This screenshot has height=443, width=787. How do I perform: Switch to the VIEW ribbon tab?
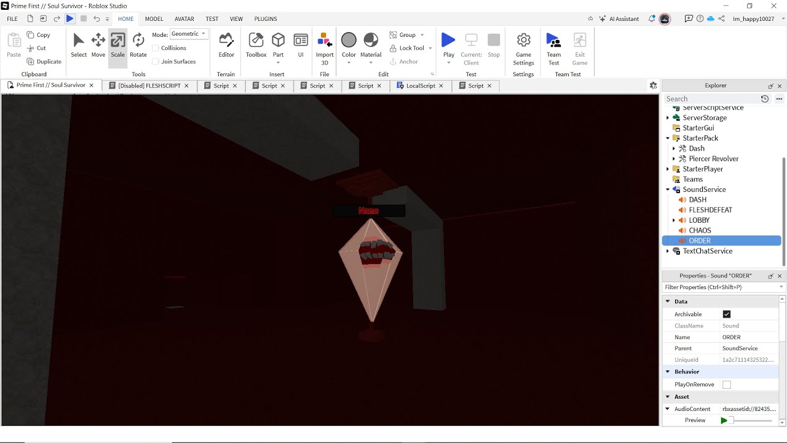(236, 19)
